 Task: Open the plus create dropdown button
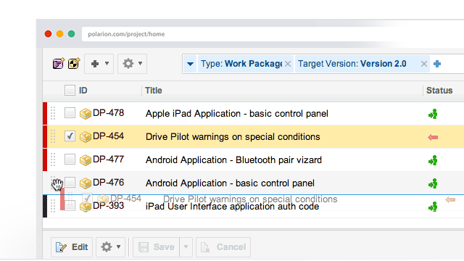click(x=99, y=64)
